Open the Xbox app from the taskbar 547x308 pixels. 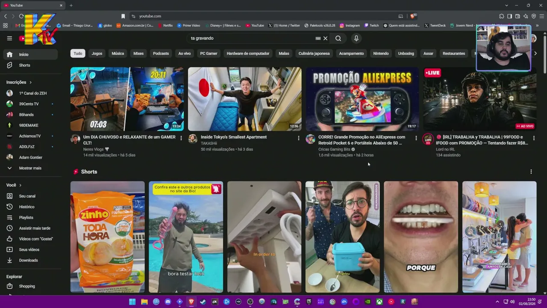[x=379, y=302]
